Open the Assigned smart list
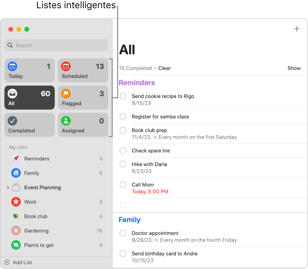This screenshot has height=269, width=308. (x=83, y=125)
